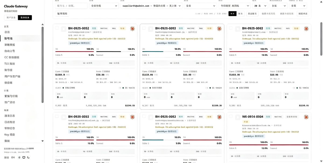The height and width of the screenshot is (163, 323).
Task: Click the sidebar scroll-up arrow
Action: tap(42, 24)
